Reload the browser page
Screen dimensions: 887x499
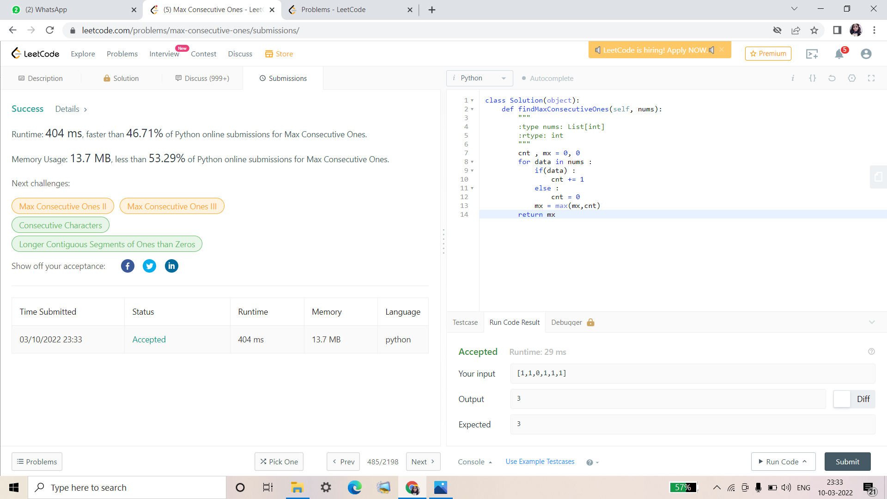pyautogui.click(x=50, y=30)
